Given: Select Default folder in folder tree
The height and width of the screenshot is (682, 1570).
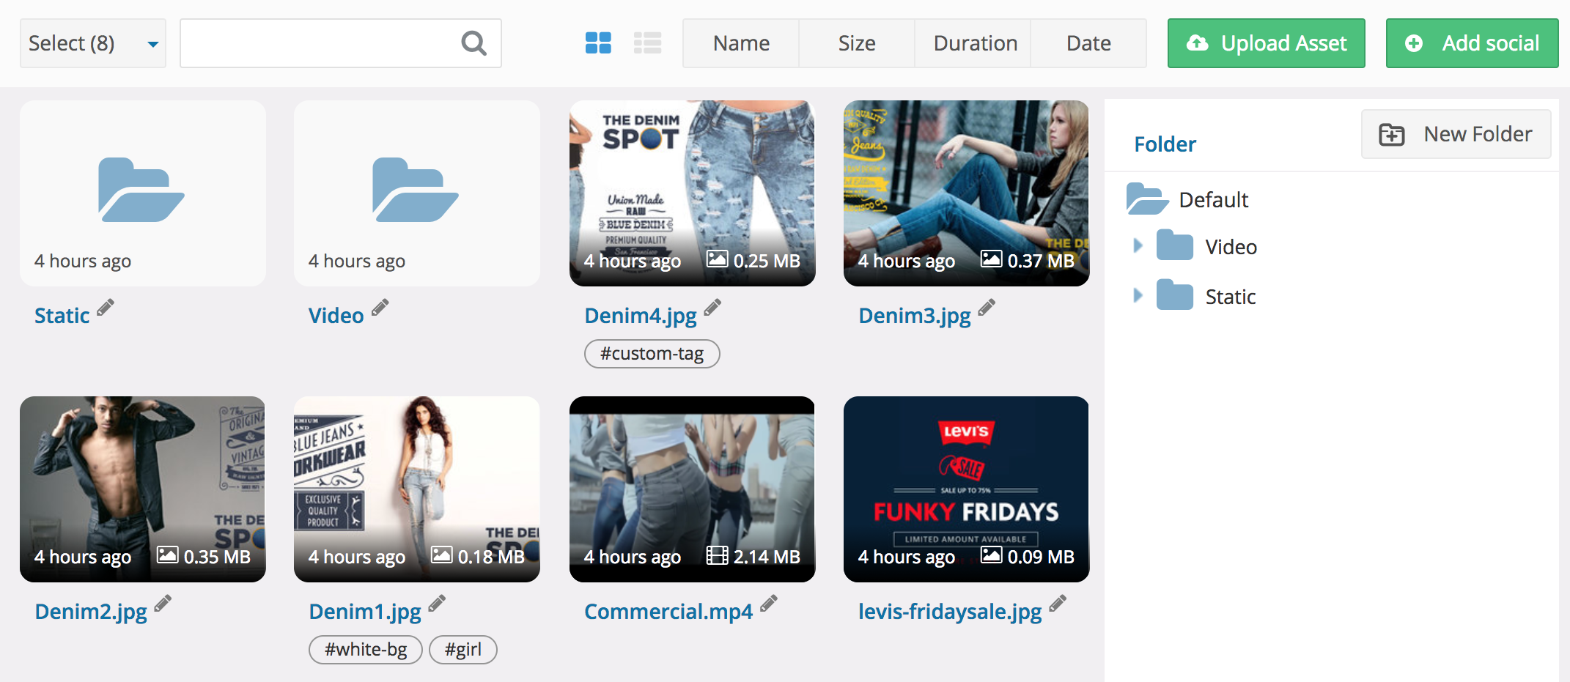Looking at the screenshot, I should 1213,200.
